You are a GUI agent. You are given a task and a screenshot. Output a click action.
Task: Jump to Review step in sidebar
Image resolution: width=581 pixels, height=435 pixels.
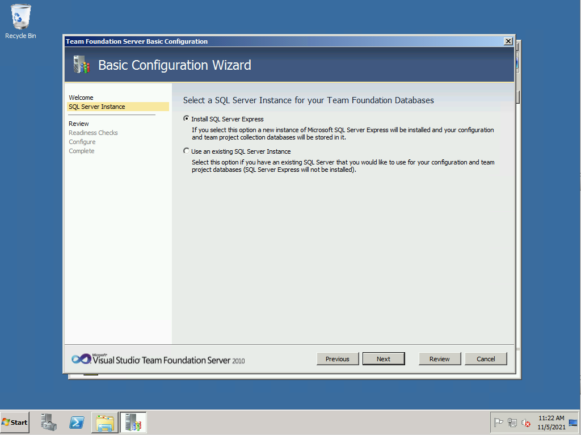(x=78, y=124)
